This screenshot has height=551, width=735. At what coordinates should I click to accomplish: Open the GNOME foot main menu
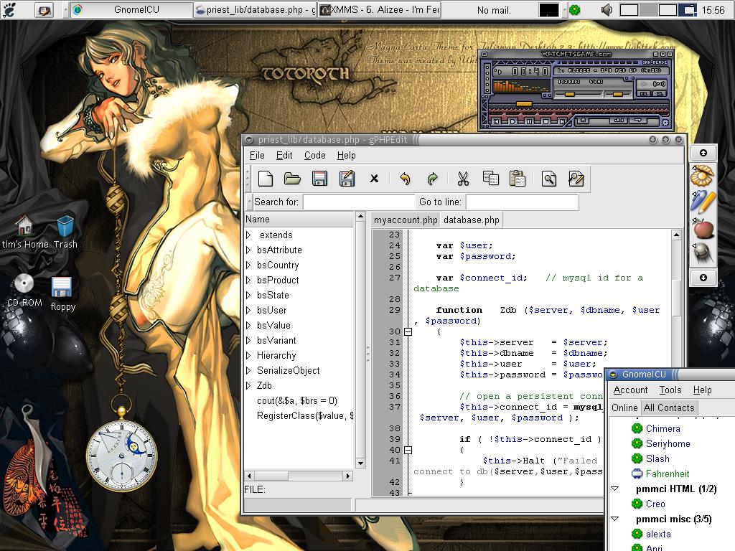10,9
